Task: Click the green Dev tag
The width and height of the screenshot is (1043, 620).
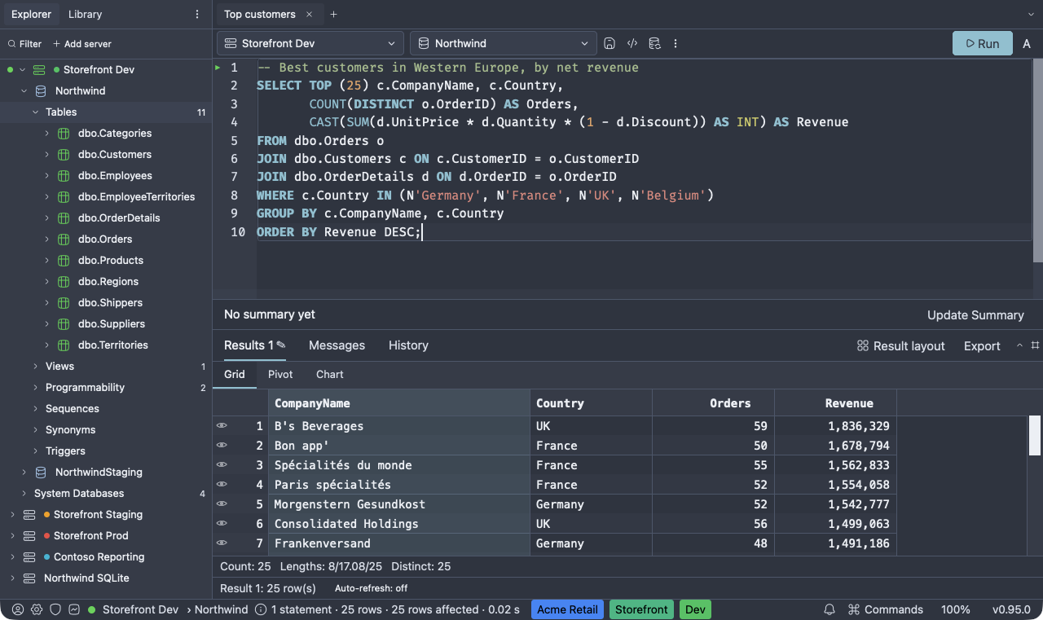Action: tap(695, 609)
